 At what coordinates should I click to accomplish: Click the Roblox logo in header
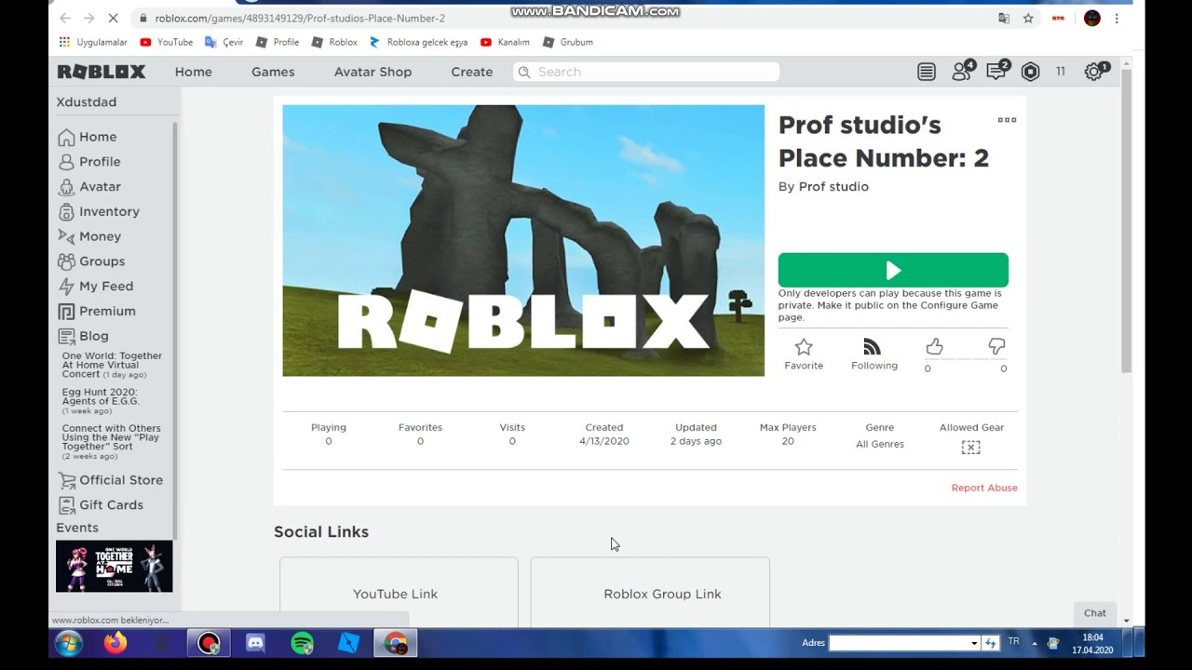click(x=102, y=72)
